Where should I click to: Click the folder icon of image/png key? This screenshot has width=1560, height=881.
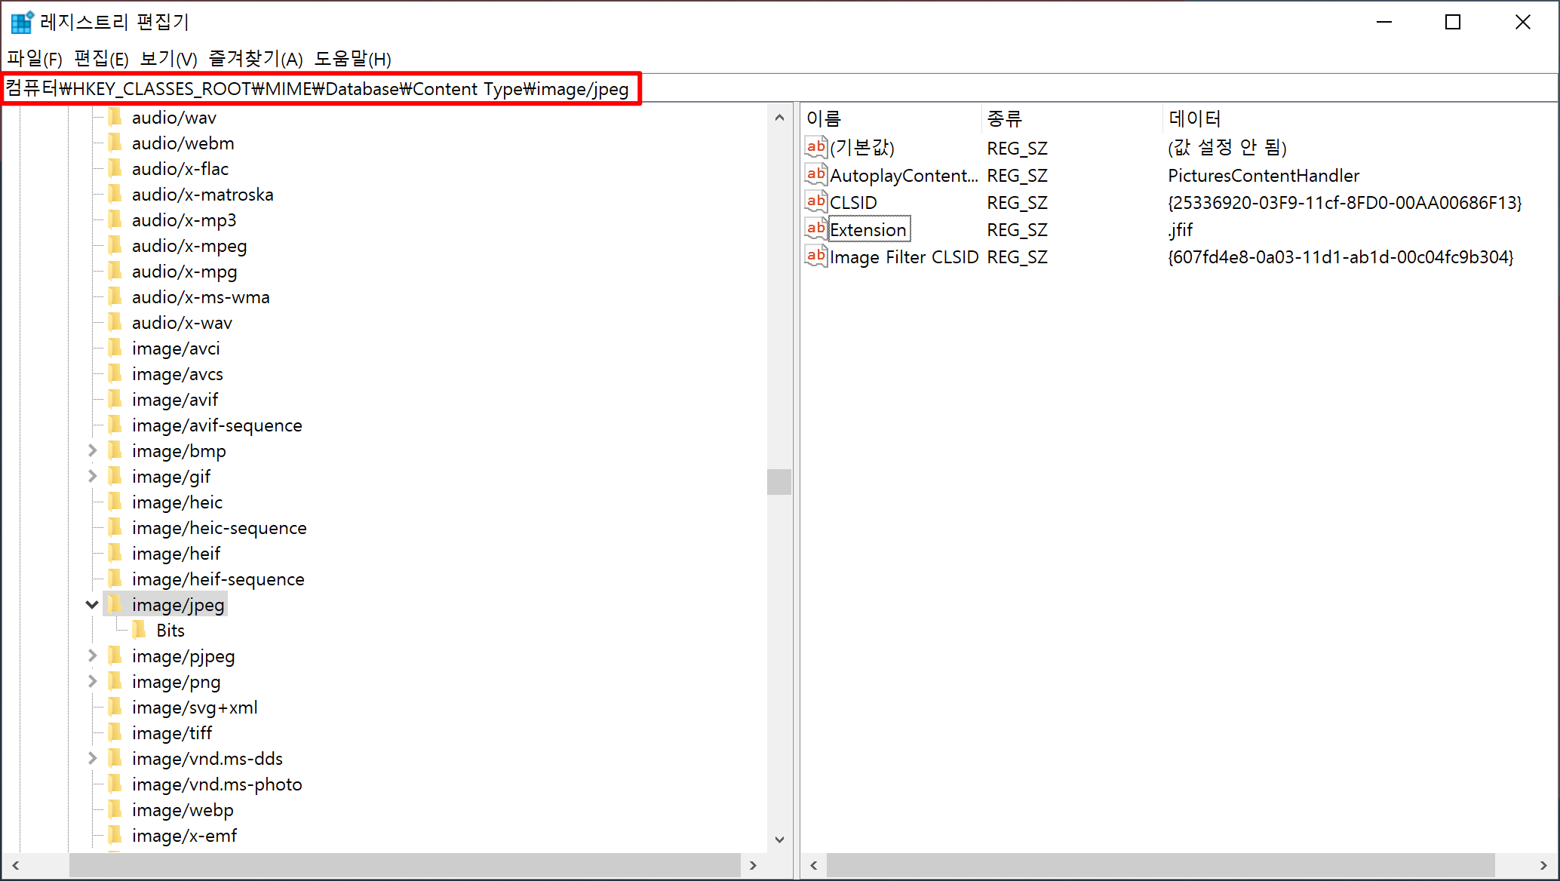(x=115, y=681)
